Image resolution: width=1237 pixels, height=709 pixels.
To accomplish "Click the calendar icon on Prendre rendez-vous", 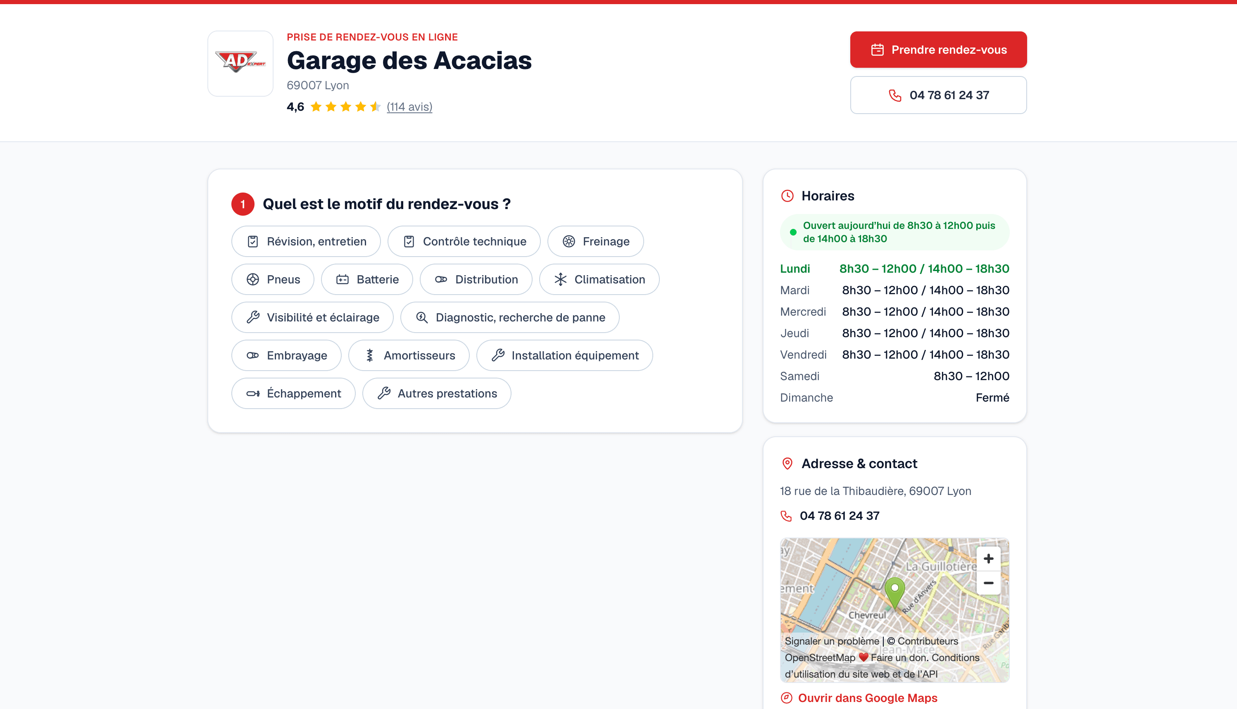I will click(x=877, y=50).
